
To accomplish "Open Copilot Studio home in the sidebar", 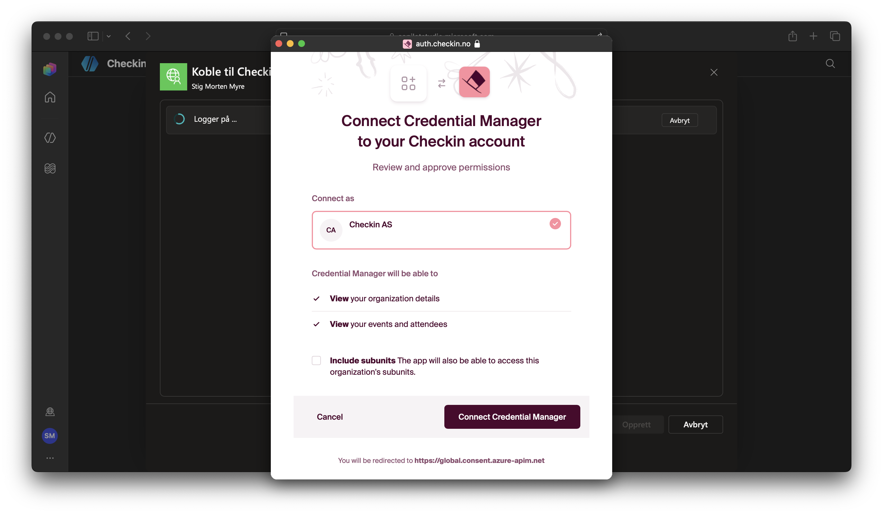I will click(50, 97).
